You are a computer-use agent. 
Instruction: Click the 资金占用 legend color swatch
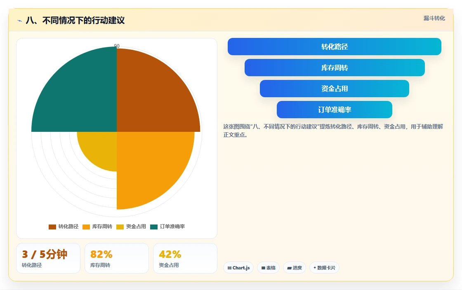[120, 227]
